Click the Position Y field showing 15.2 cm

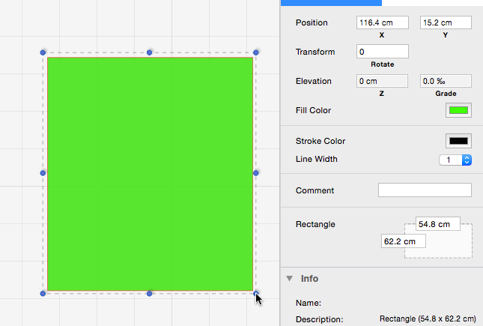pos(446,22)
